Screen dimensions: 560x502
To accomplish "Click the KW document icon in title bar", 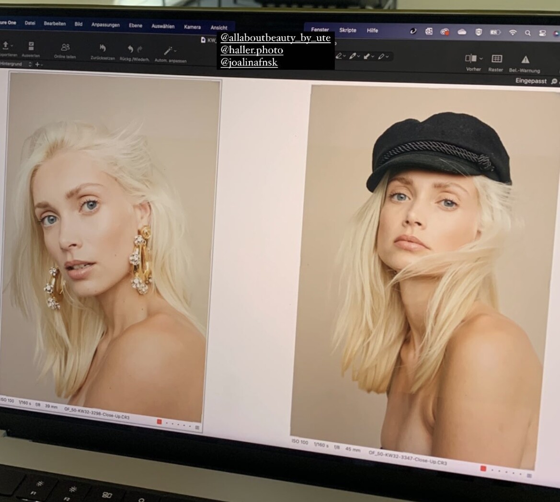I will 203,40.
